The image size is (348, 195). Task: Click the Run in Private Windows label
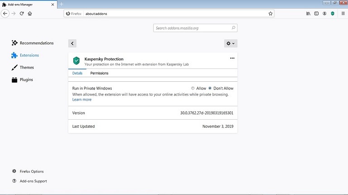coord(92,88)
